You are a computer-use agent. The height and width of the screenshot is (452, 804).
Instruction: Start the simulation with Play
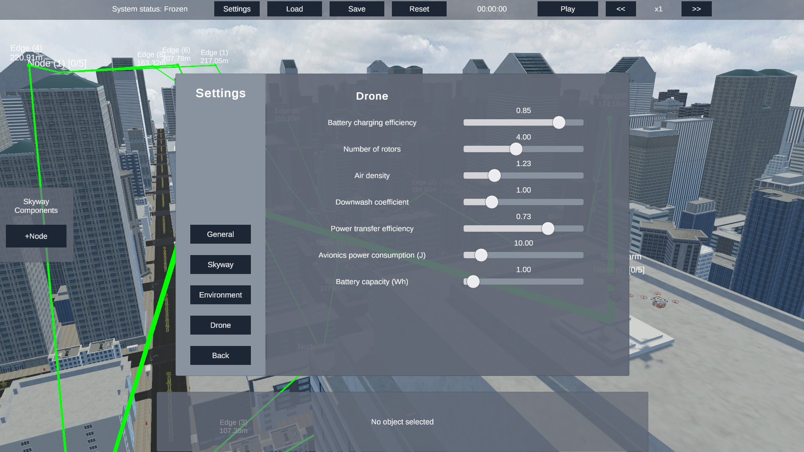coord(567,9)
